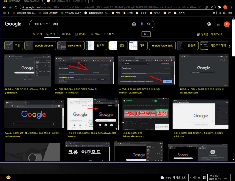Open the 크롬 야간모드 image result
This screenshot has width=235, height=181.
[x=88, y=151]
